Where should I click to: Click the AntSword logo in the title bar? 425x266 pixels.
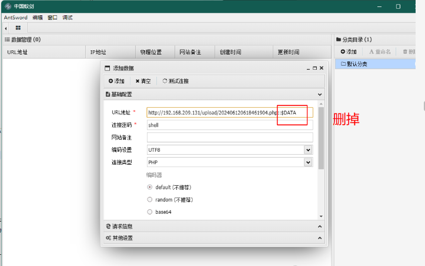click(8, 6)
